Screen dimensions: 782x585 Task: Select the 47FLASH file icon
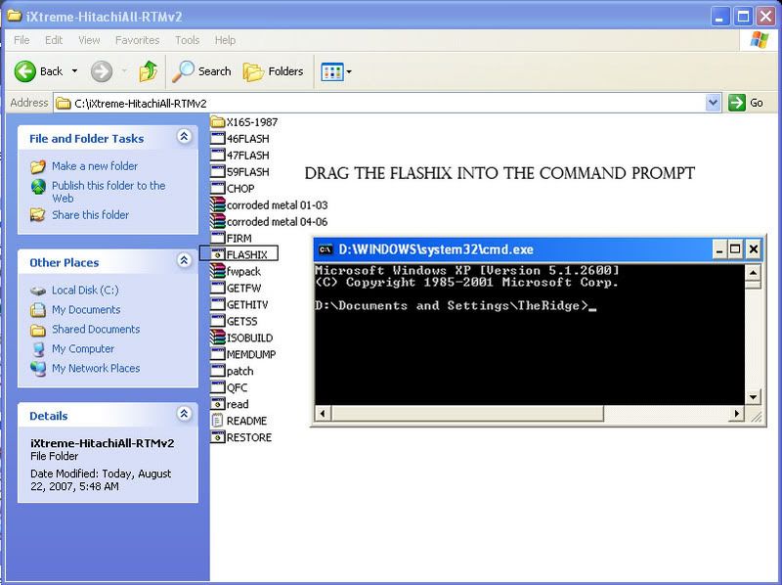(x=217, y=155)
